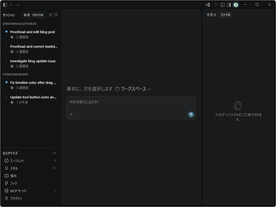The height and width of the screenshot is (207, 276).
Task: Open session Investigate blog update issue
Action: click(x=31, y=64)
